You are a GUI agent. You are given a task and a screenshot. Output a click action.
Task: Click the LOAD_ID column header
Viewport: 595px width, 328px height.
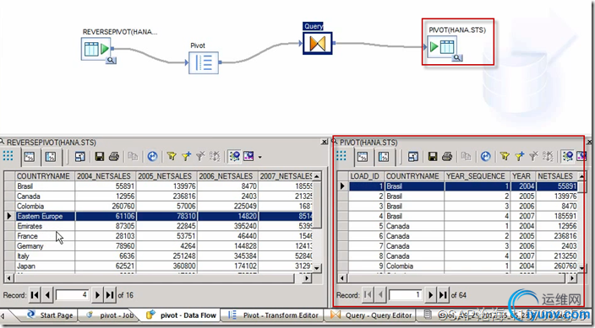[x=366, y=176]
